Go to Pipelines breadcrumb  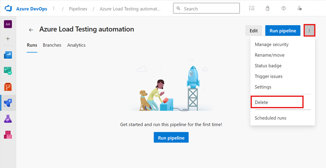[78, 9]
